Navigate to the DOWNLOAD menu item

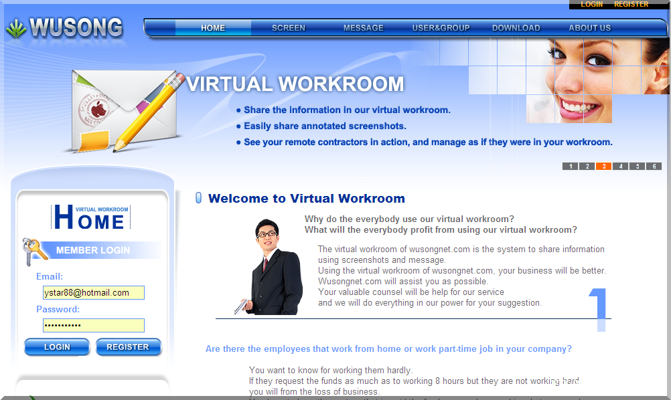(516, 28)
